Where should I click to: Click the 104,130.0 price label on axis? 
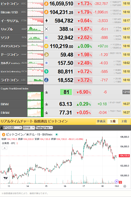[x=124, y=156]
